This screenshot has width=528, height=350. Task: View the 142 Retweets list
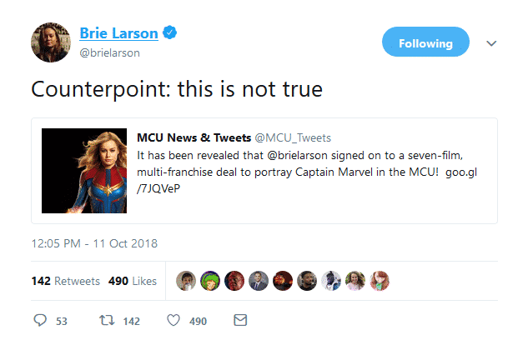pos(66,281)
